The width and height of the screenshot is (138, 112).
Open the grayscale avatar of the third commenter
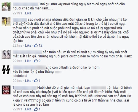coord(6,54)
